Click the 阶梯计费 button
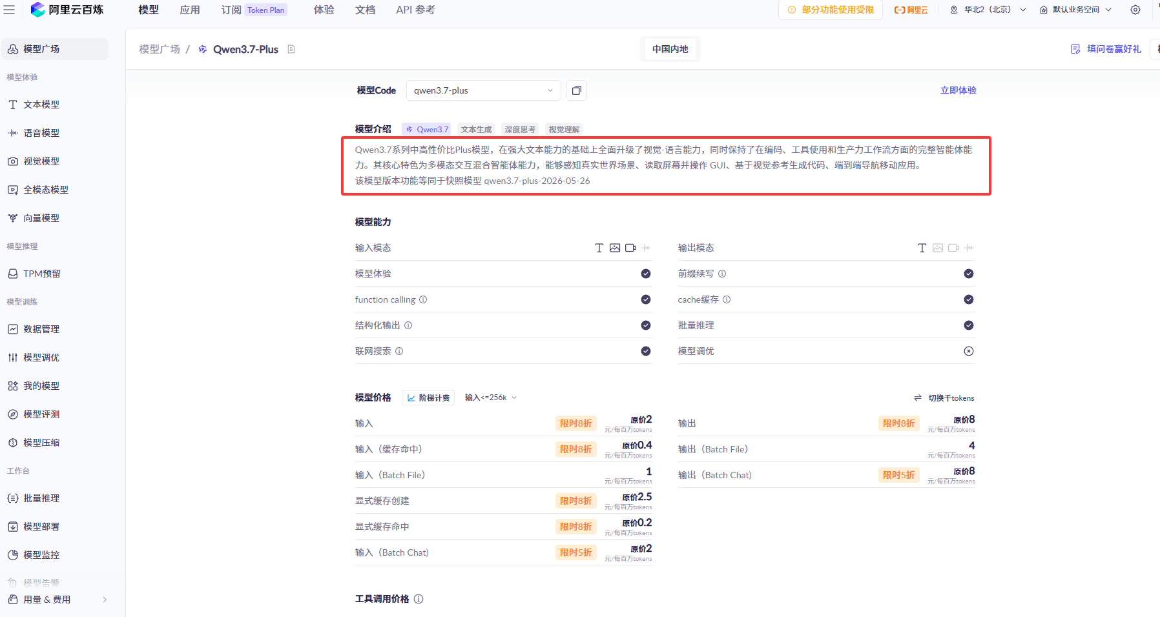 click(x=428, y=398)
